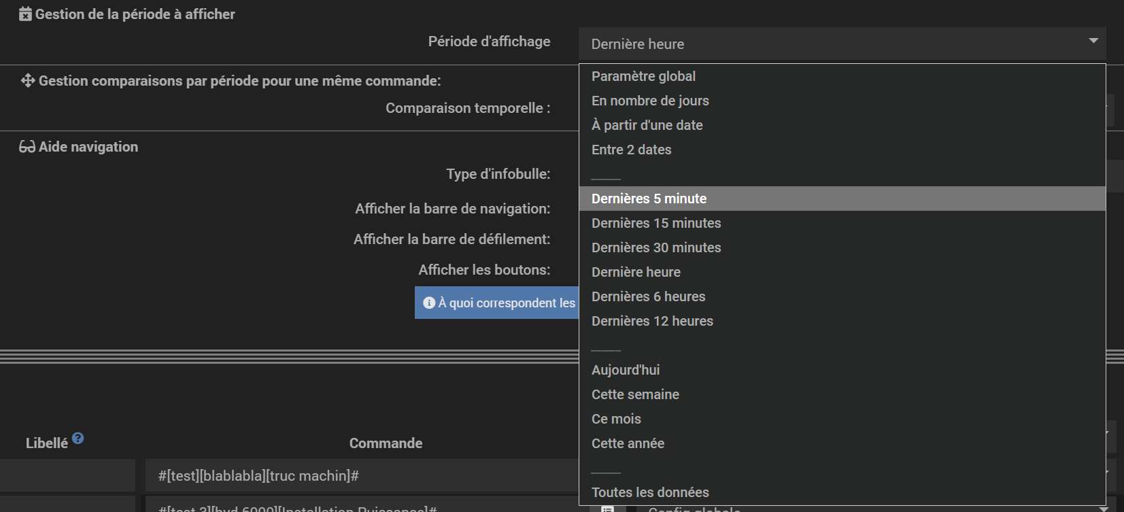Select À partir d'une date

(x=842, y=125)
